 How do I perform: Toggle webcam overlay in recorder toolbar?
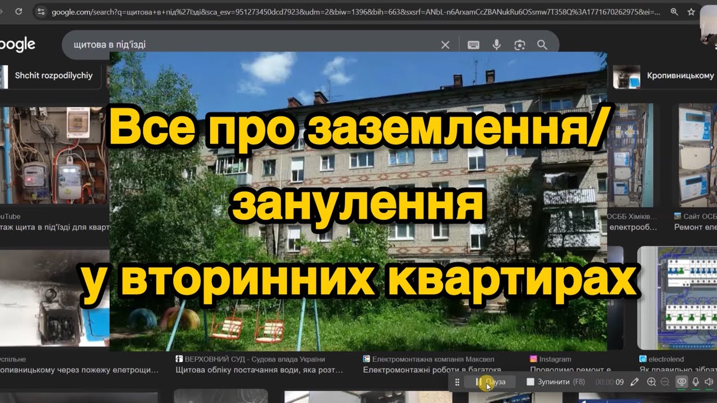[682, 382]
